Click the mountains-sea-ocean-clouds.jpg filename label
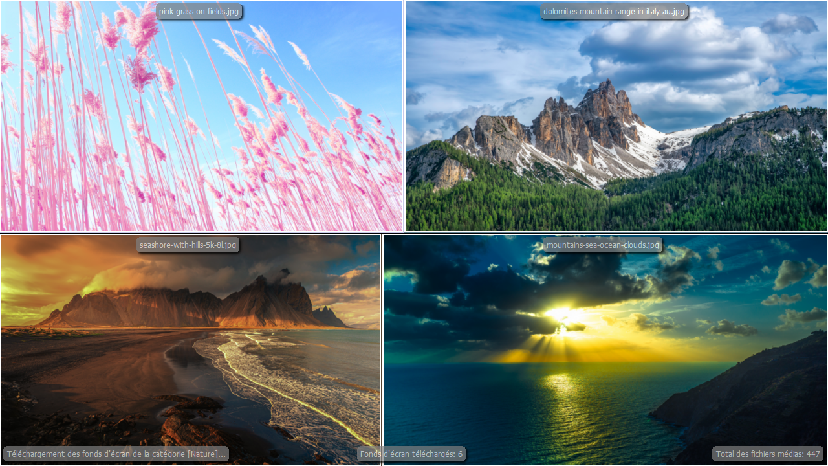The image size is (828, 466). [603, 245]
